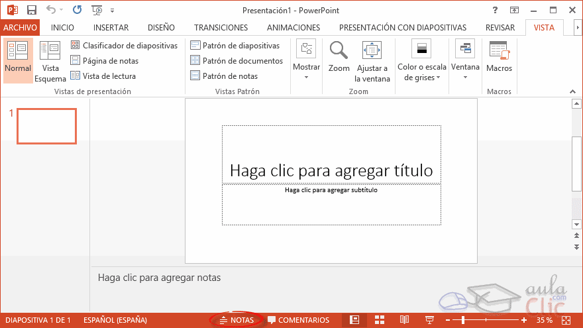Toggle COMENTARIOS pane in status bar
The image size is (583, 328).
tap(298, 320)
